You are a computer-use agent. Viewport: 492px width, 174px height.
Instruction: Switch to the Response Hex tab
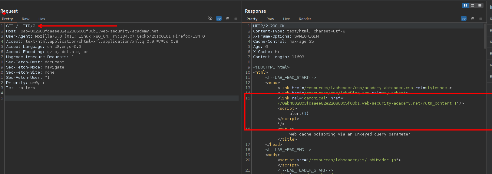286,19
